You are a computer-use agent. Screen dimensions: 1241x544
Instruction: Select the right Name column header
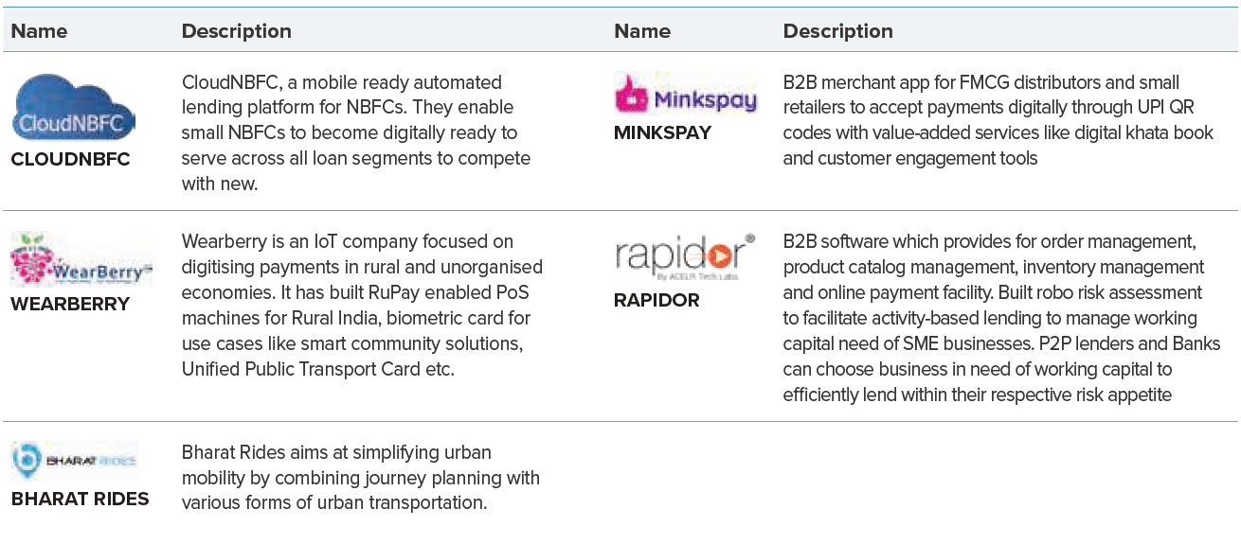click(x=642, y=31)
